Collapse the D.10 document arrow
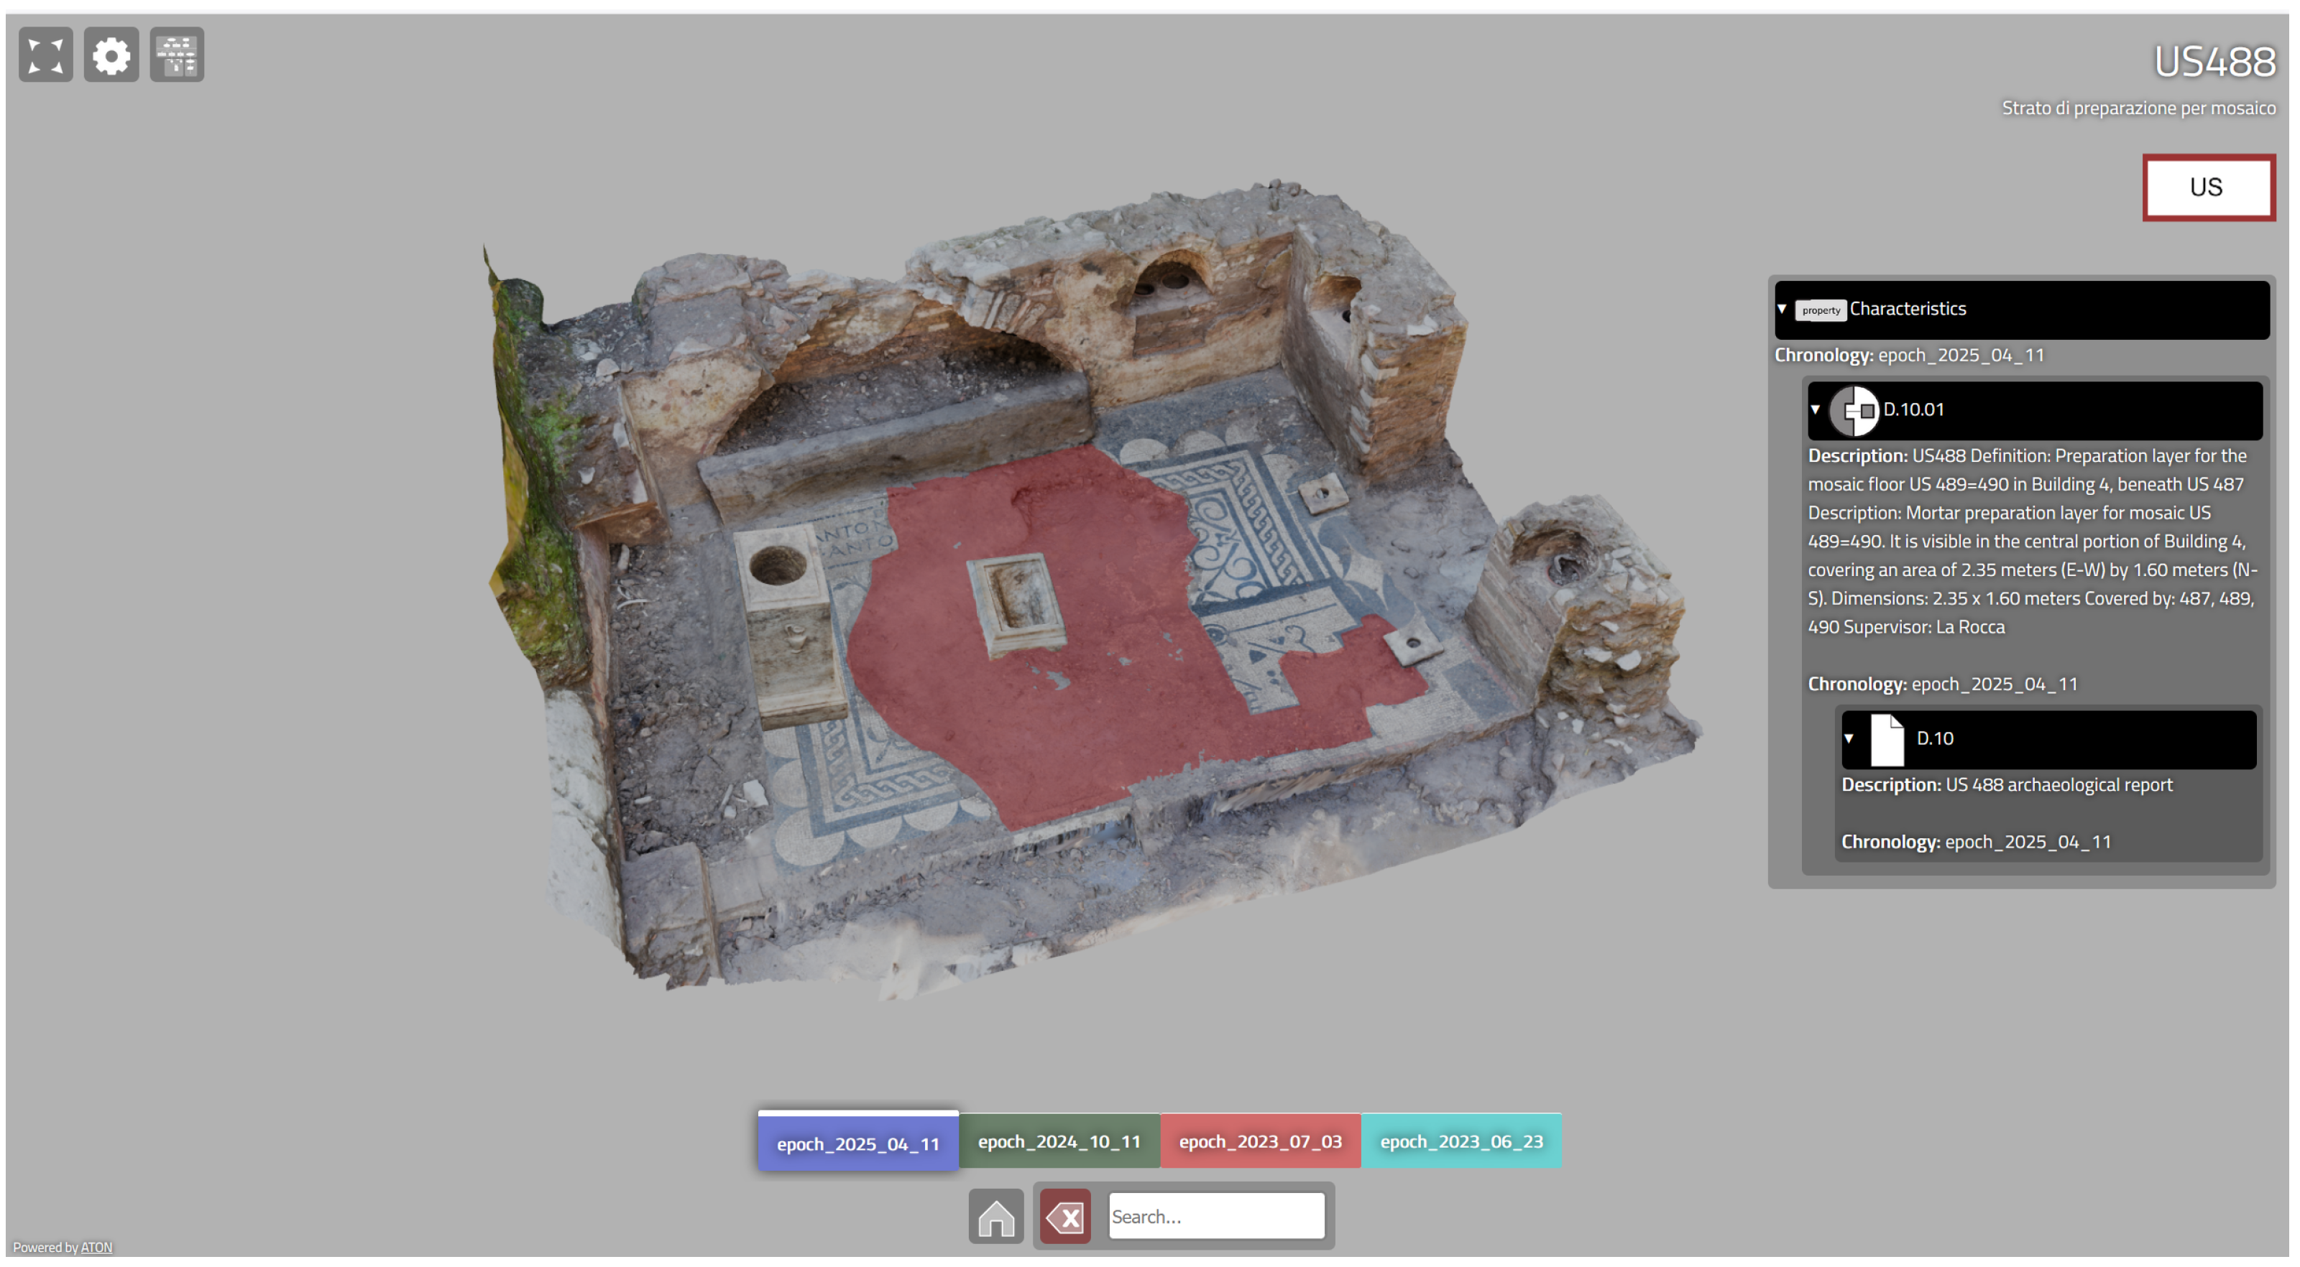The height and width of the screenshot is (1267, 2300). point(1849,739)
